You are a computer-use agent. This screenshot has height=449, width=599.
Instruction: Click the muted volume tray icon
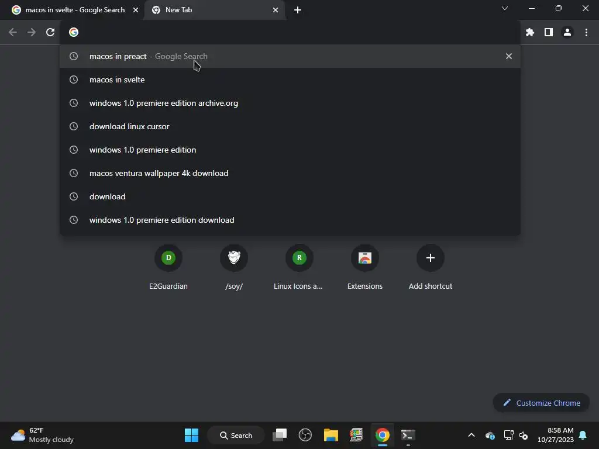pos(524,435)
